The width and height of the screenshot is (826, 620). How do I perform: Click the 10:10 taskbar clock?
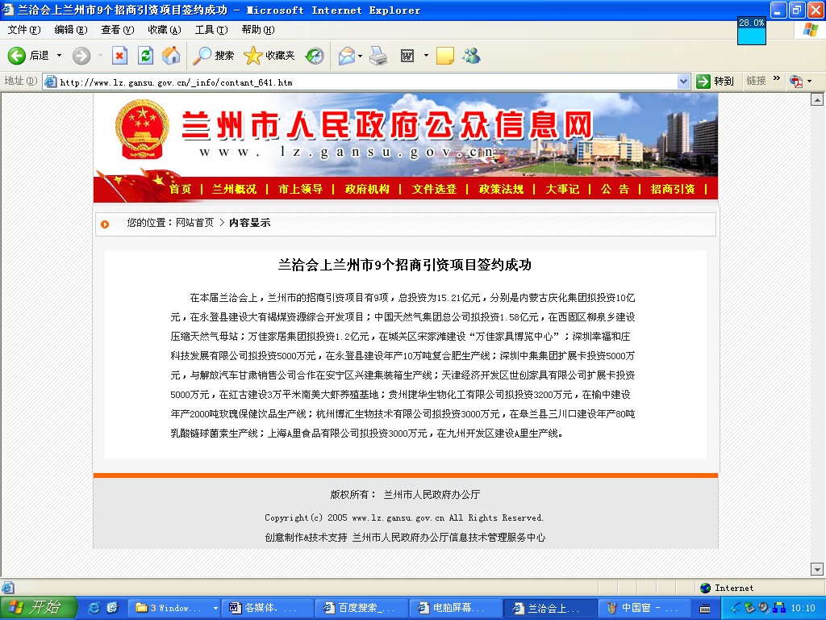[x=803, y=609]
